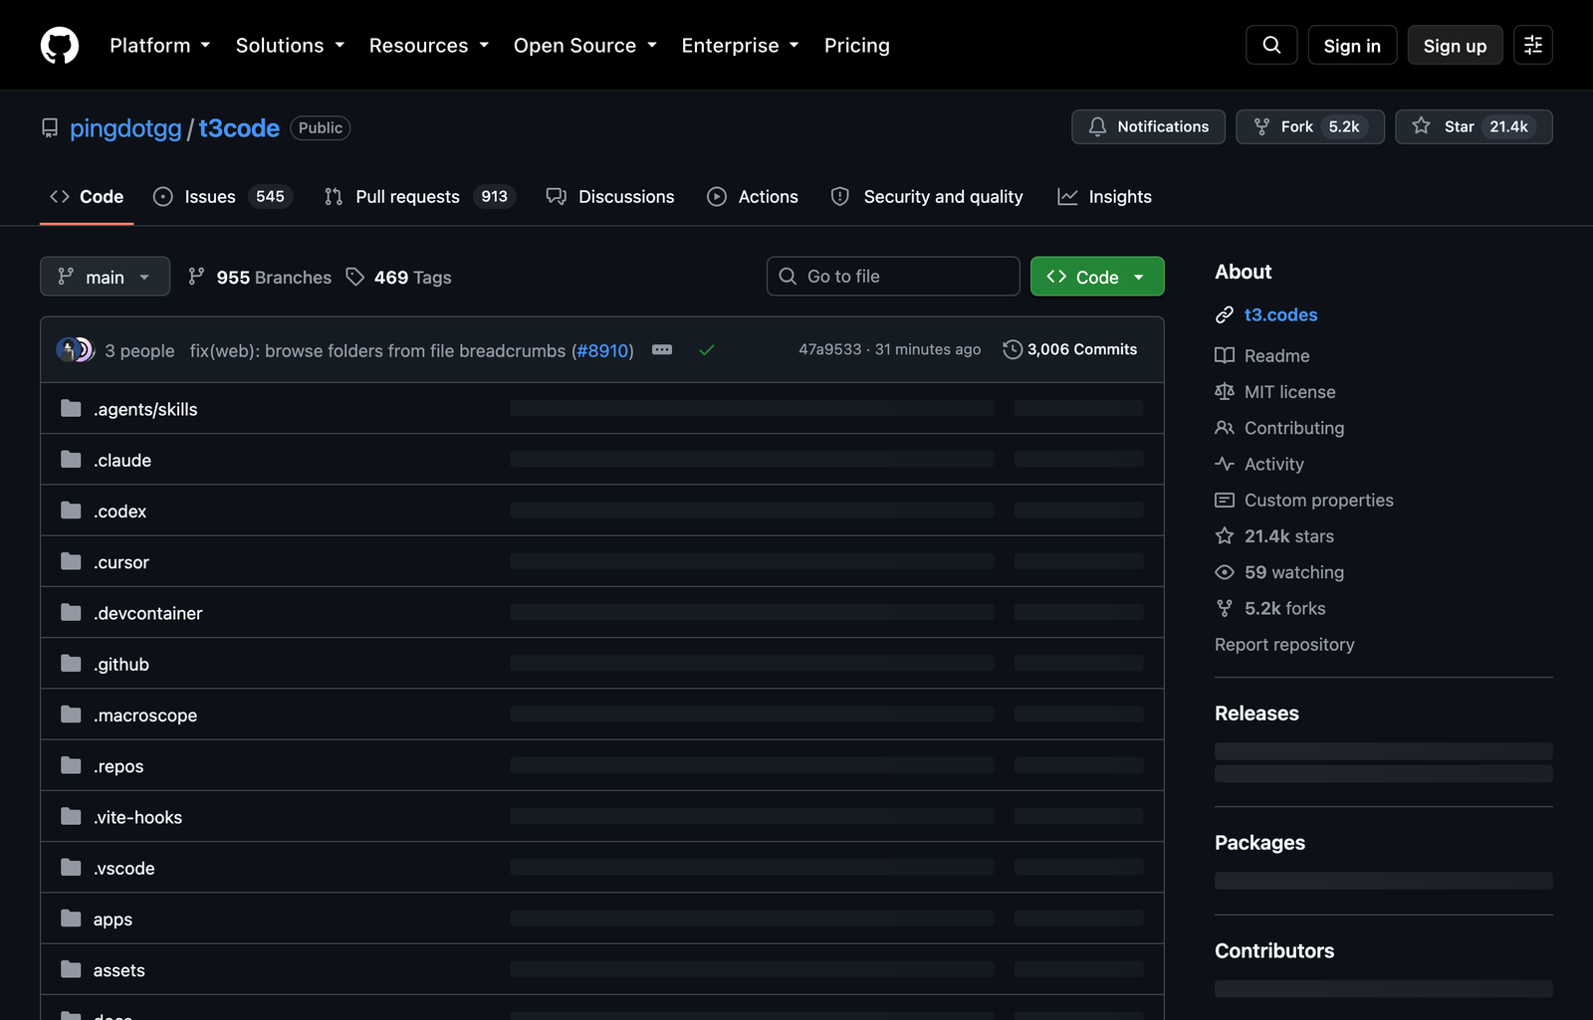
Task: Open the Pricing page
Action: point(857,46)
